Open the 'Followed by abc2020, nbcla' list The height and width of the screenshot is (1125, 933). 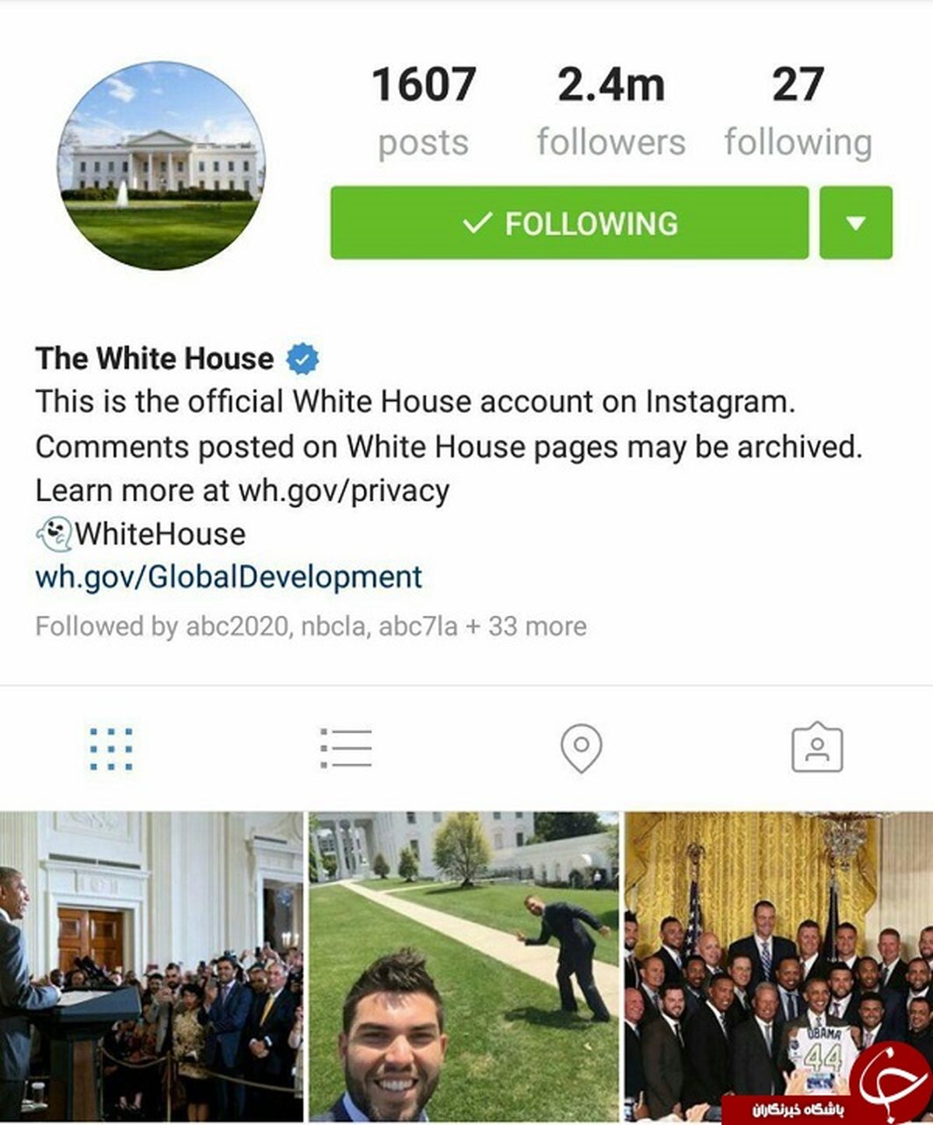[x=311, y=626]
